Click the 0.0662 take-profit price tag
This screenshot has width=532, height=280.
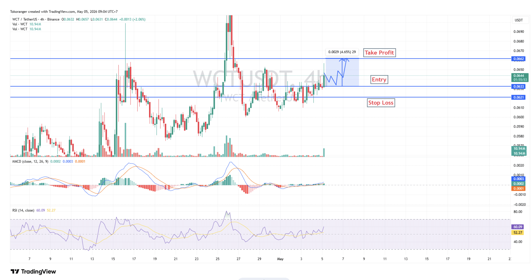pos(518,59)
